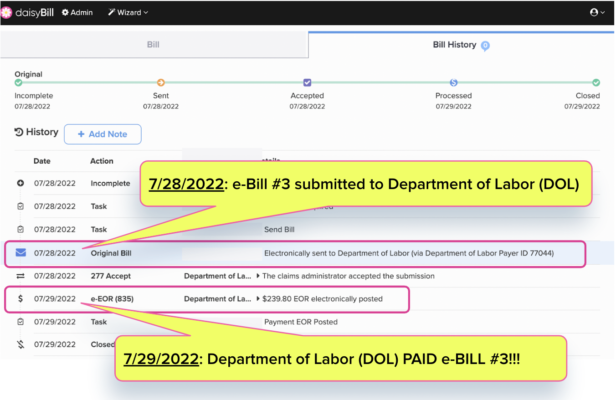Click the e-EOR (835) action text
This screenshot has height=400, width=616.
112,299
